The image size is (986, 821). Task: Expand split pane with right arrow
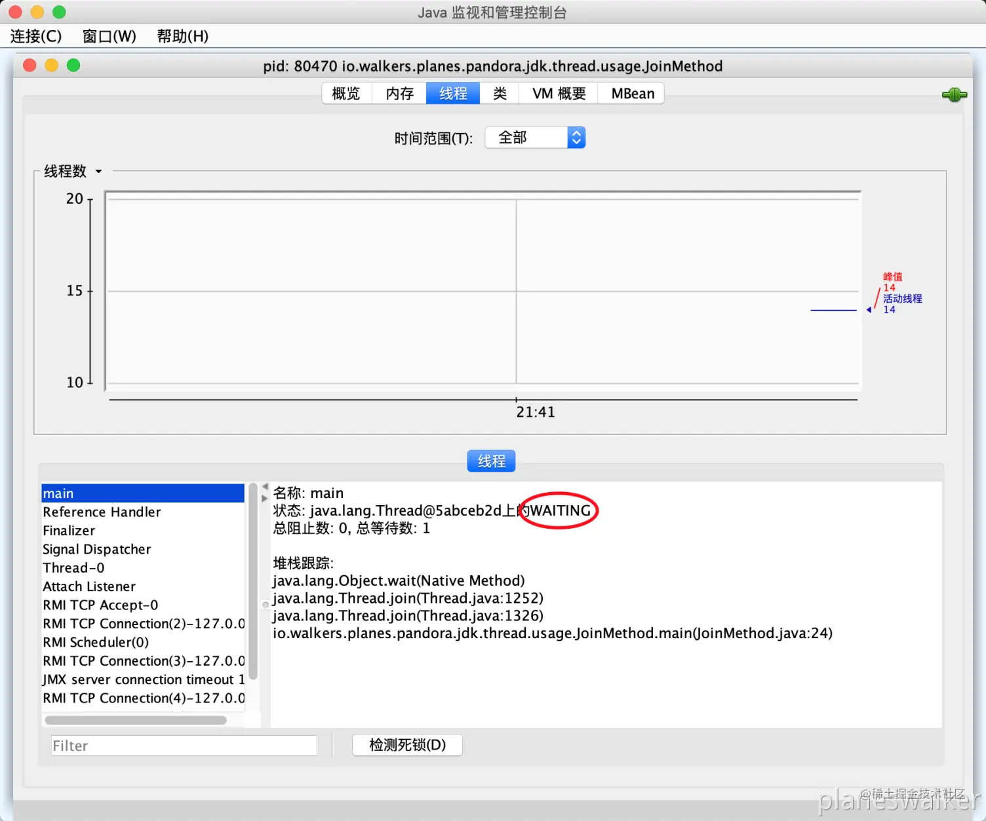tap(265, 499)
